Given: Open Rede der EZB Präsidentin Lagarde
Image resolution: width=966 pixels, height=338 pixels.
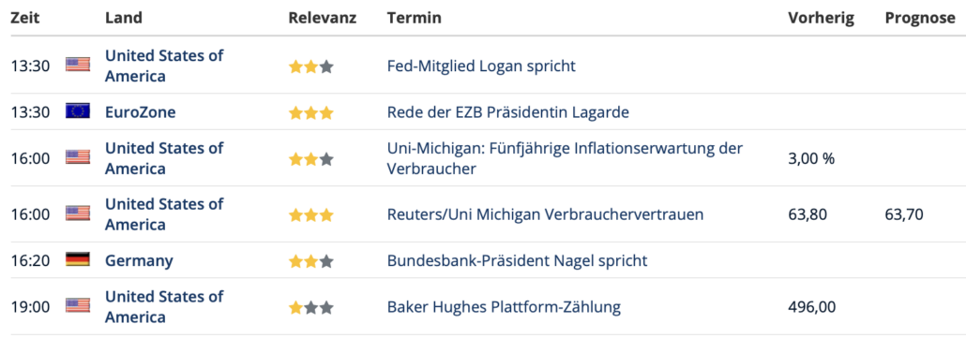Looking at the screenshot, I should [x=508, y=112].
